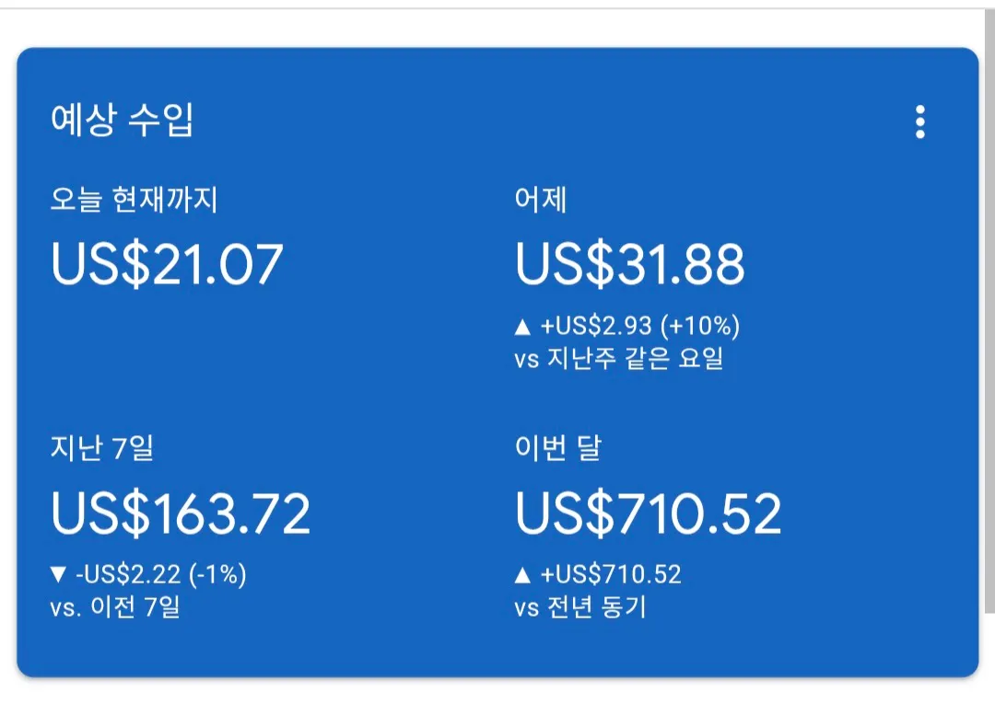Screen dimensions: 995x703
Task: Click yesterday's earnings value US$31.88
Action: click(630, 264)
